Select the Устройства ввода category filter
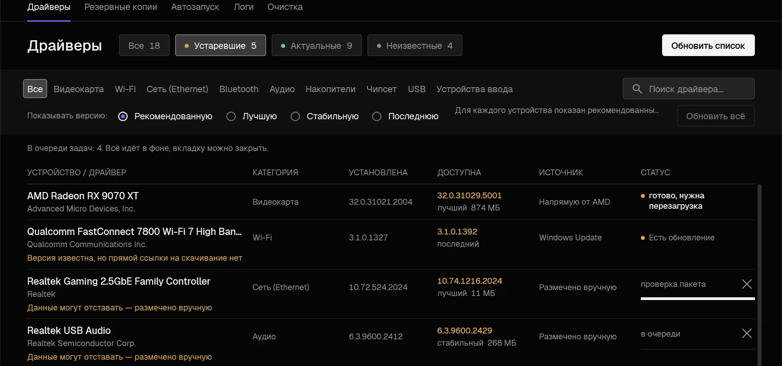Viewport: 782px width, 366px height. point(475,89)
